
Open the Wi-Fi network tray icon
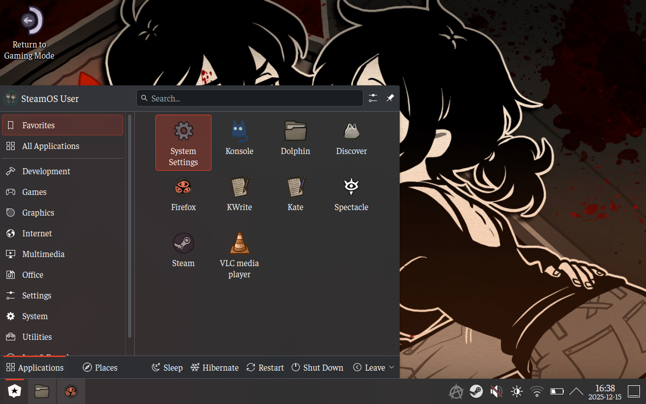click(537, 391)
